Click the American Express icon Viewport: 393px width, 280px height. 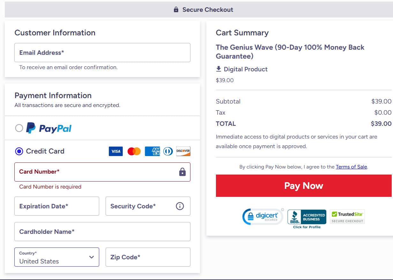152,151
